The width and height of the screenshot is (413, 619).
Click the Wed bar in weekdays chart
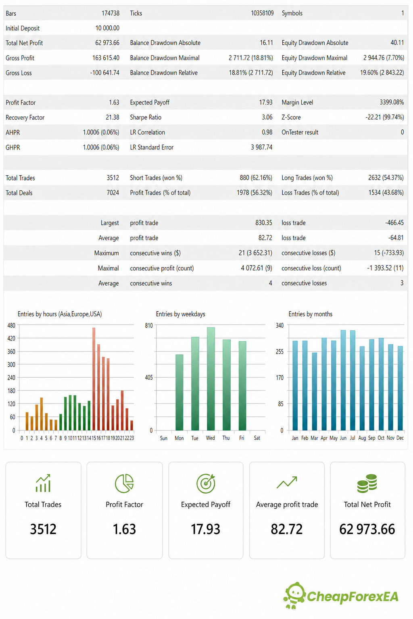pyautogui.click(x=211, y=379)
